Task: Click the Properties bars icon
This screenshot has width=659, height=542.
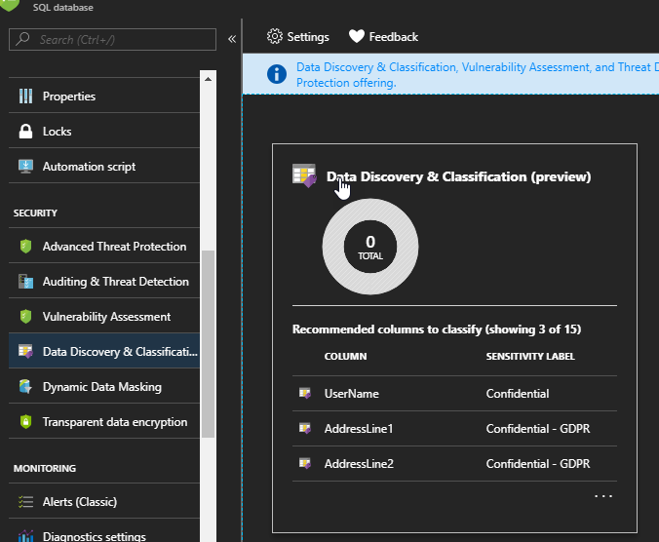Action: click(25, 97)
